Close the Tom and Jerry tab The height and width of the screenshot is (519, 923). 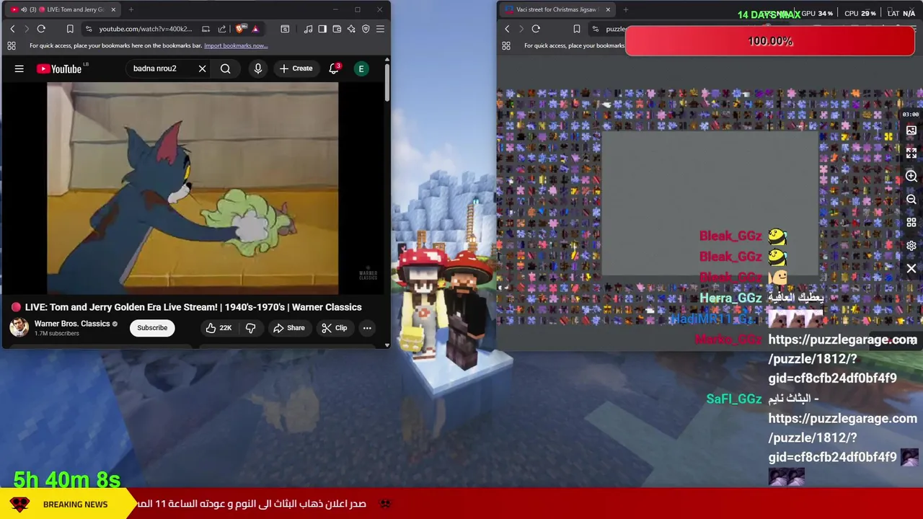(x=113, y=9)
